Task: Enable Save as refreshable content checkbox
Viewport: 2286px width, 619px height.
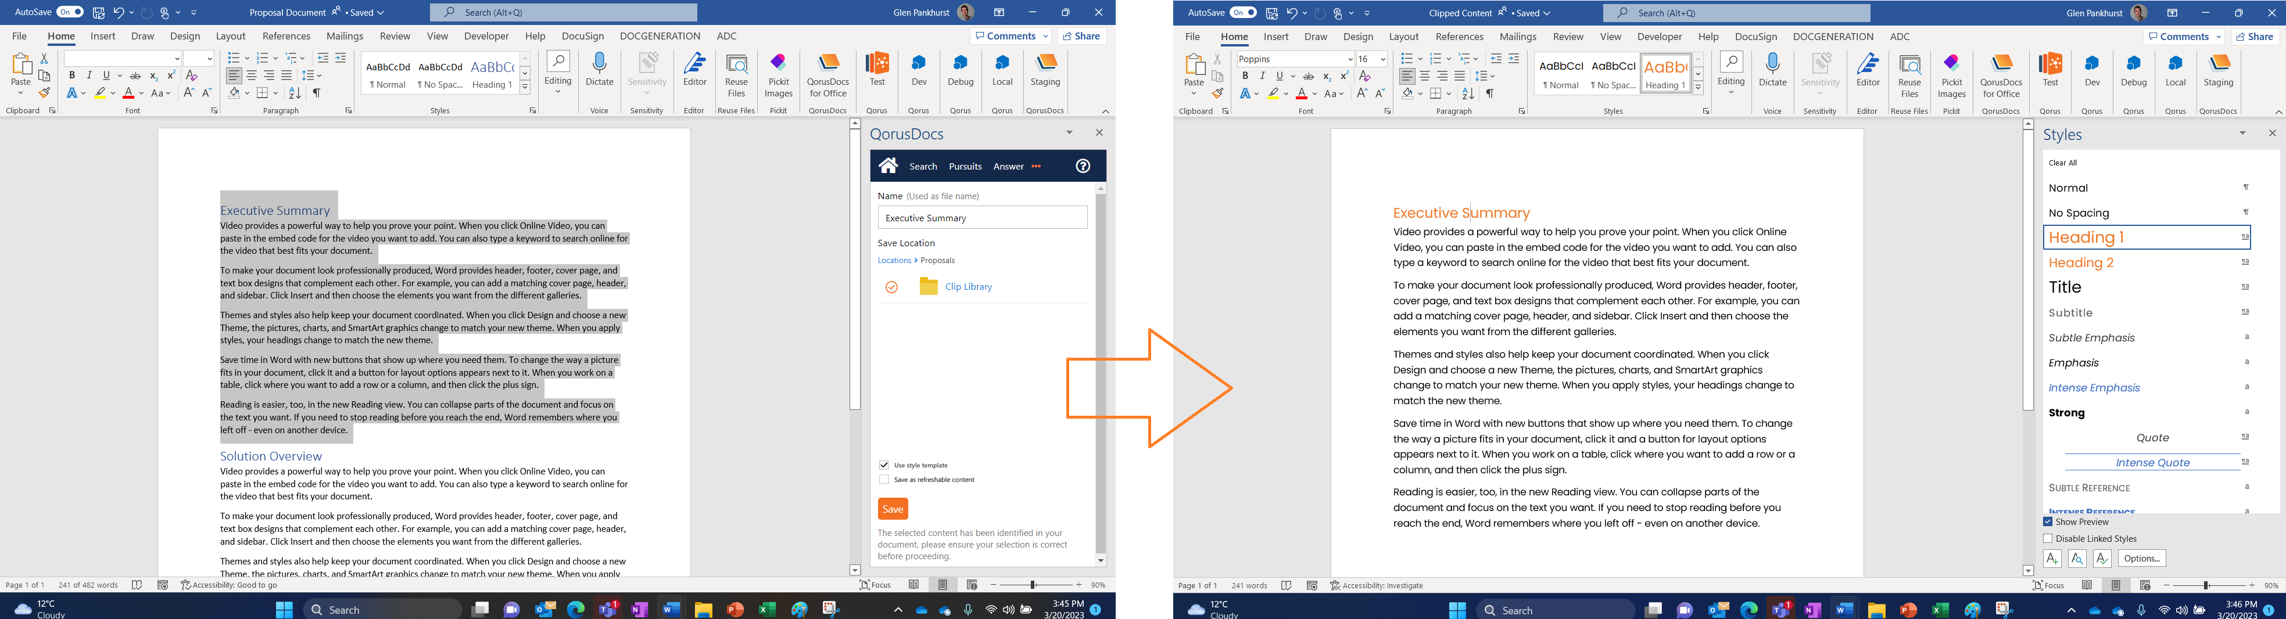Action: click(x=884, y=480)
